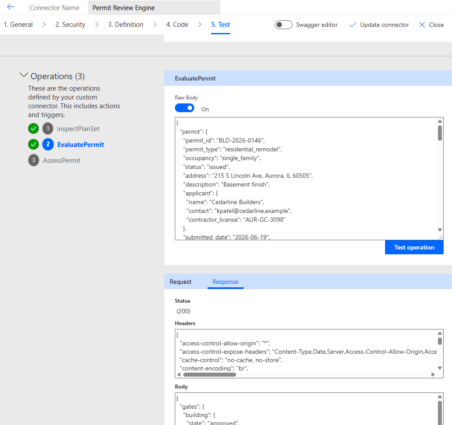Click resize grip of request body editor
This screenshot has width=452, height=425.
441,237
